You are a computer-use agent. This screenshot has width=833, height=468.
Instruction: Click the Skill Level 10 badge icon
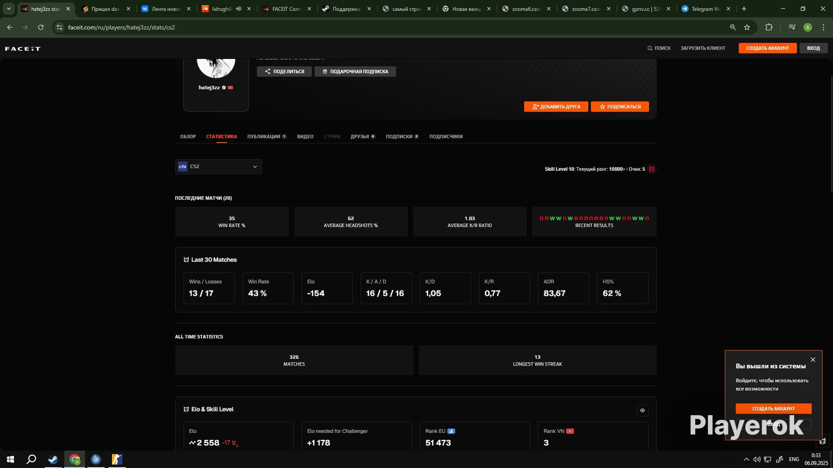point(652,169)
